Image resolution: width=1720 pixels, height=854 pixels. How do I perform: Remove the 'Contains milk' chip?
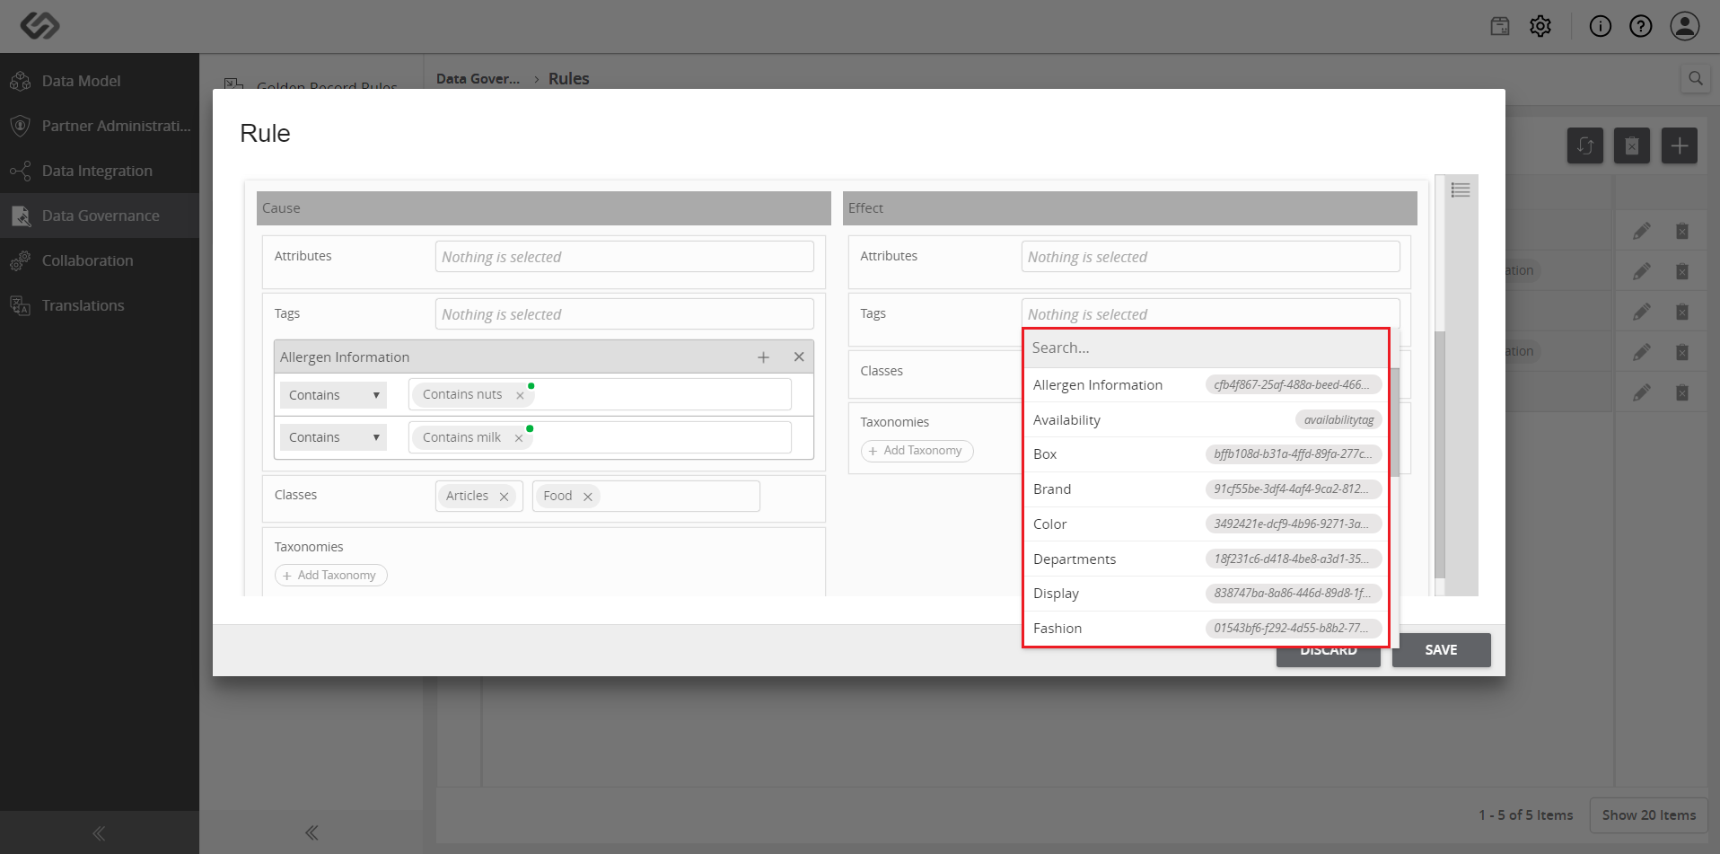pos(518,438)
